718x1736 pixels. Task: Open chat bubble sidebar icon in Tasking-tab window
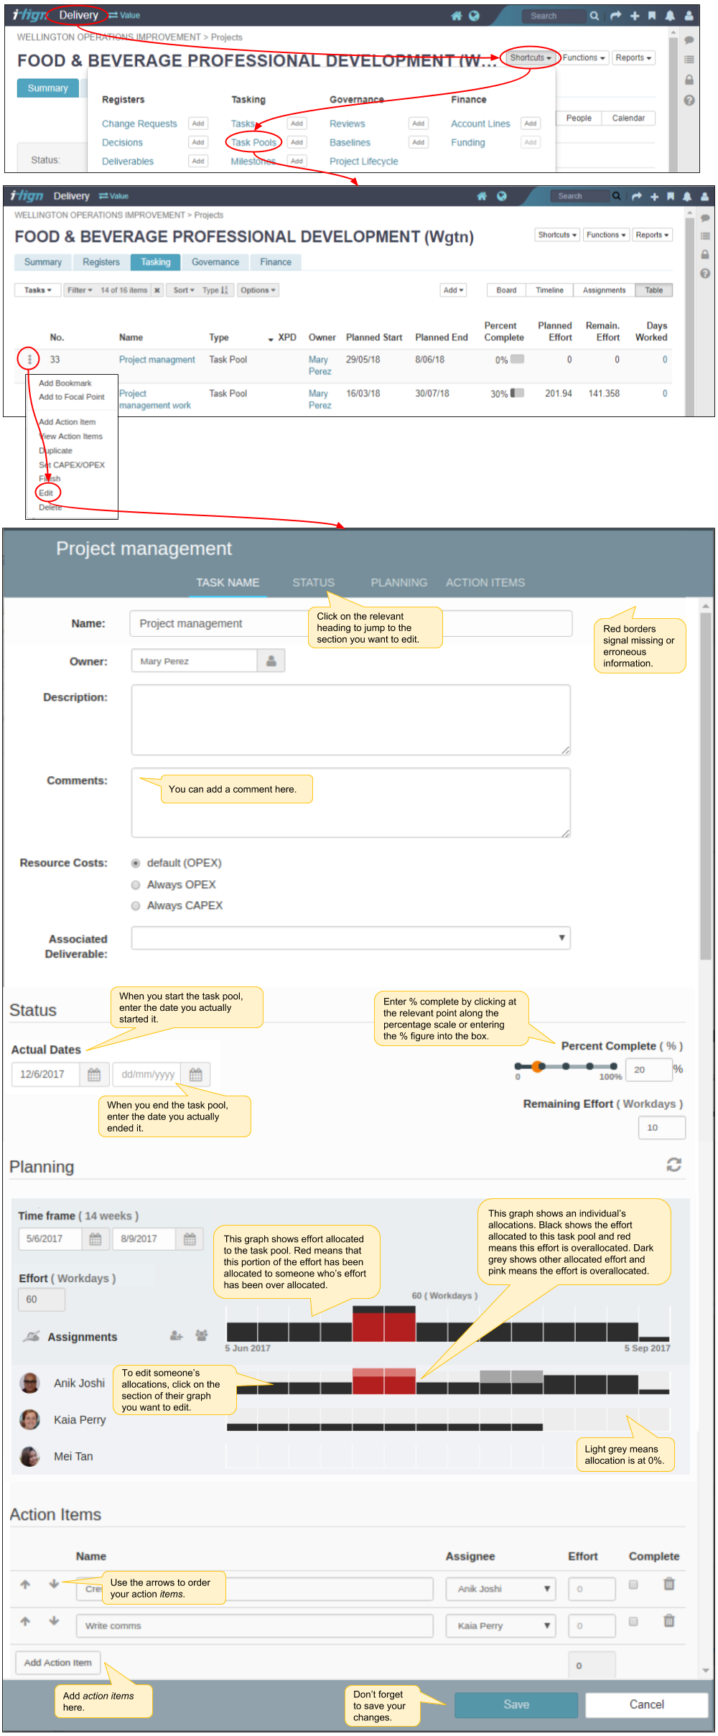[705, 218]
